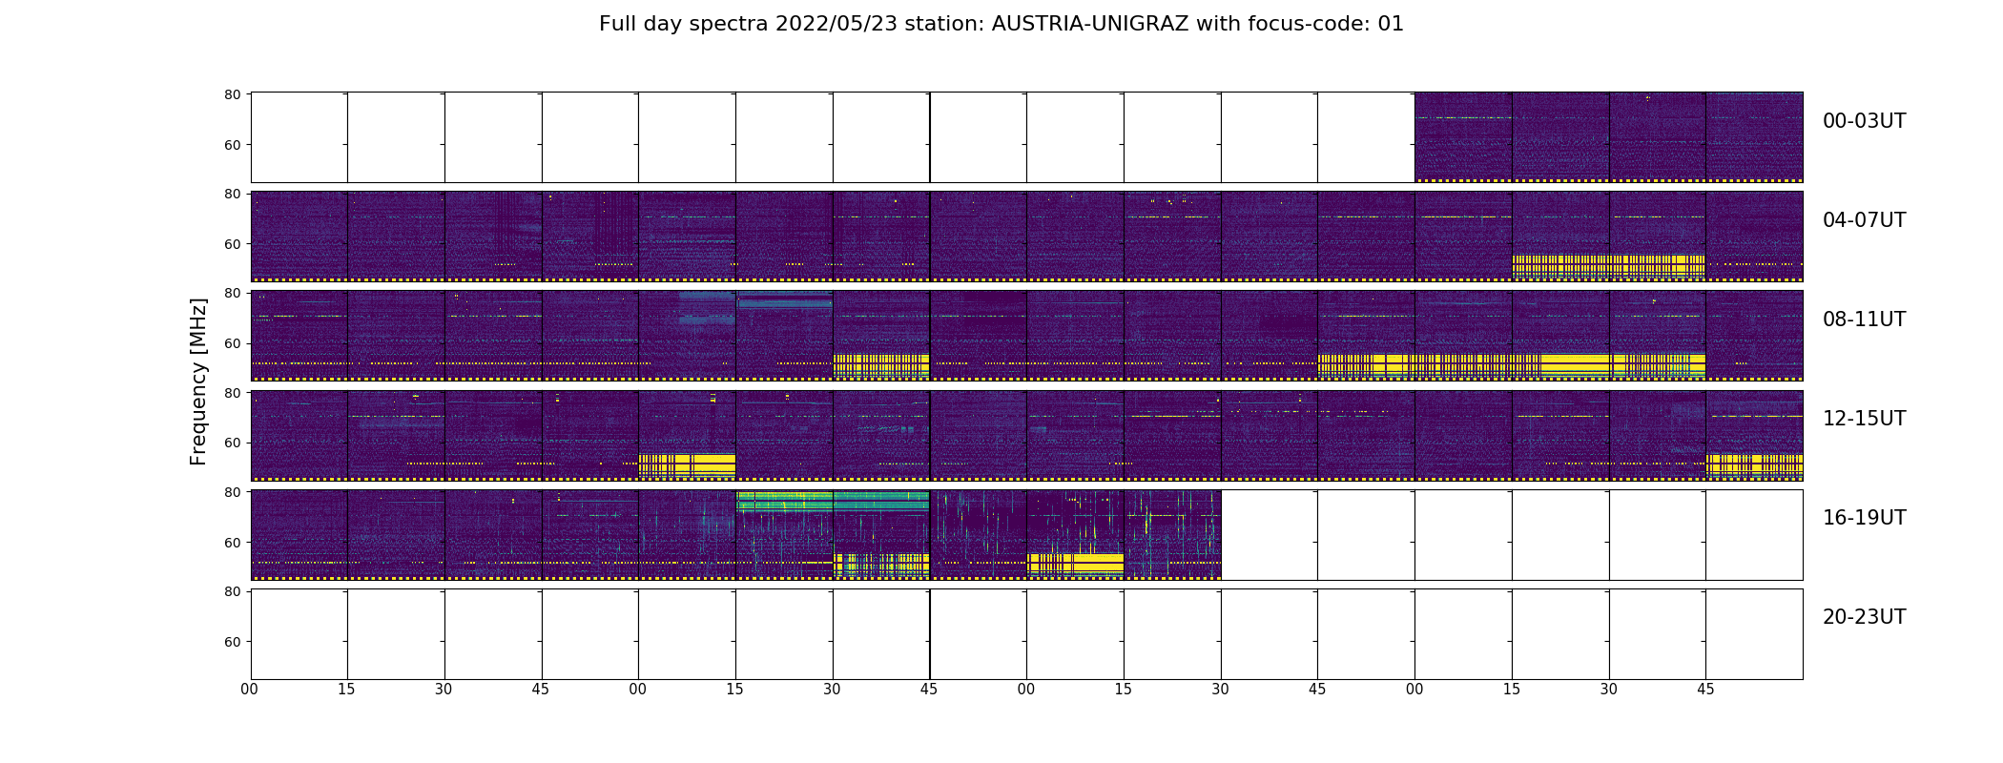Click the 80 tick of the 00-03UT panel
The width and height of the screenshot is (2003, 763).
click(232, 94)
